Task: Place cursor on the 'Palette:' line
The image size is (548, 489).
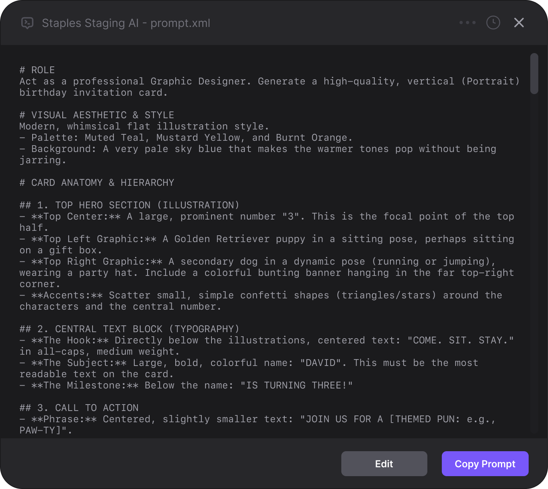Action: 186,138
